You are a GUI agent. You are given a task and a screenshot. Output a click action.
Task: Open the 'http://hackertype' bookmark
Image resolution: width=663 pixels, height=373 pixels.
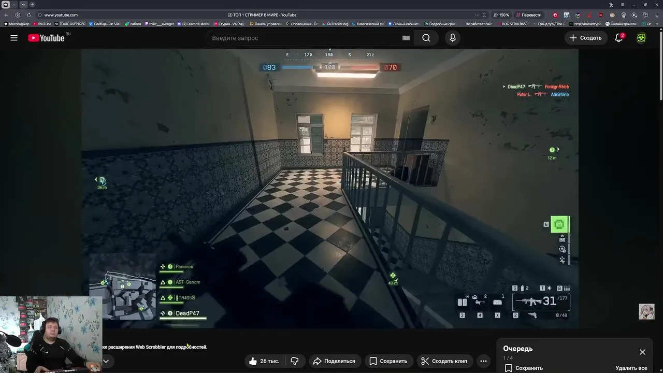585,24
